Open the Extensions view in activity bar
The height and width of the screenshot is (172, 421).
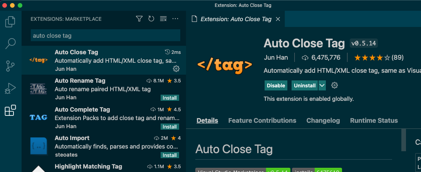10,110
